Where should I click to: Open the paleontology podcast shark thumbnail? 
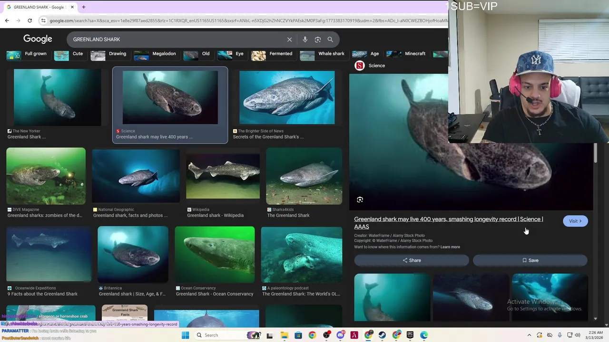[302, 255]
